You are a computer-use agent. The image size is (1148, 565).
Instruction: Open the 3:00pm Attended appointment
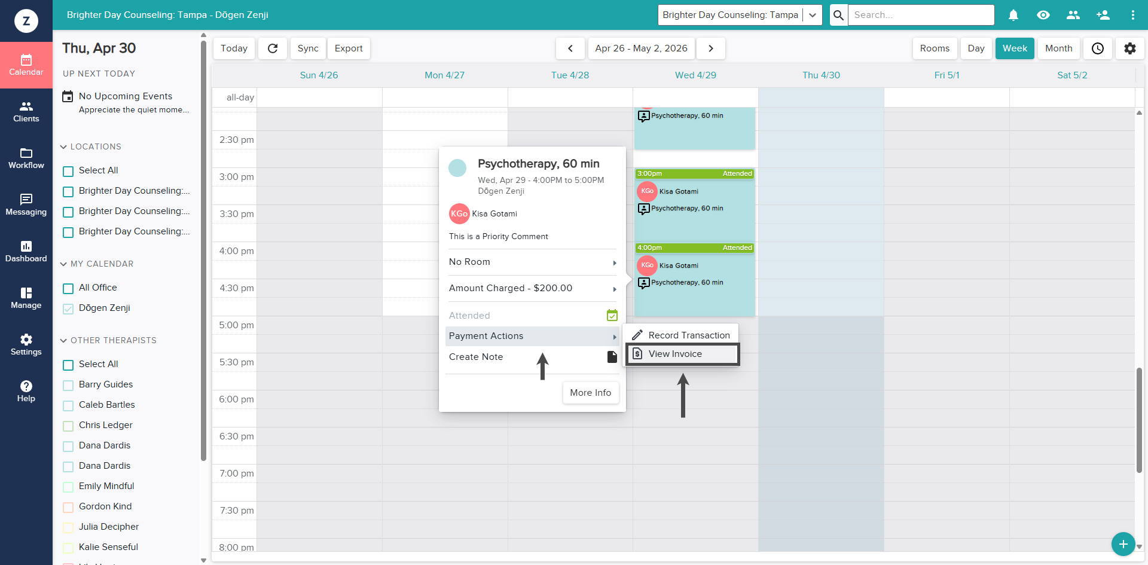pos(695,205)
